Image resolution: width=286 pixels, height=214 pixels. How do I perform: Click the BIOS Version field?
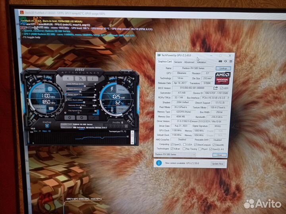click(192, 88)
